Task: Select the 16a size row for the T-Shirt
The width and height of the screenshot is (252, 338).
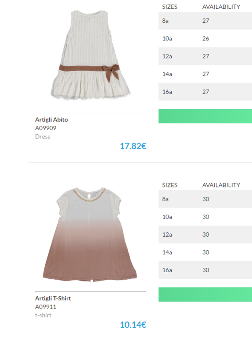Action: tap(205, 270)
